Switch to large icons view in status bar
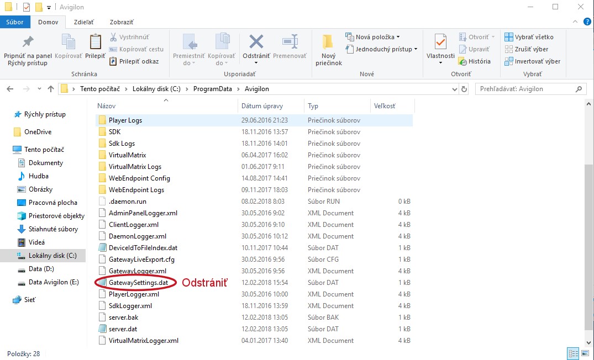Viewport: 594px width, 360px height. click(x=585, y=353)
